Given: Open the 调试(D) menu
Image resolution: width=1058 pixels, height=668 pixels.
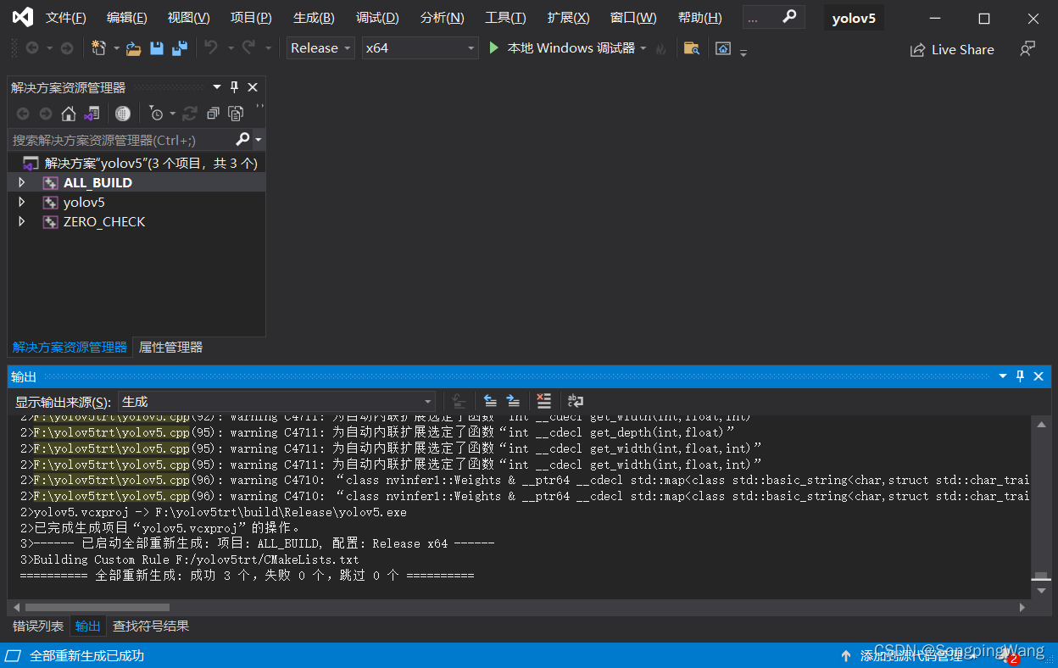Looking at the screenshot, I should click(377, 18).
